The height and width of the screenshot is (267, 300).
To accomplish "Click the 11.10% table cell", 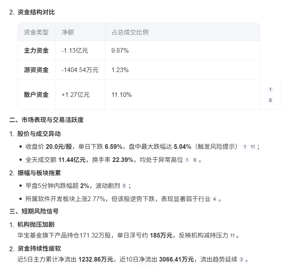I will point(121,95).
